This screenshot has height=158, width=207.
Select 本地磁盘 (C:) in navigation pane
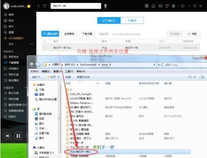[44, 153]
